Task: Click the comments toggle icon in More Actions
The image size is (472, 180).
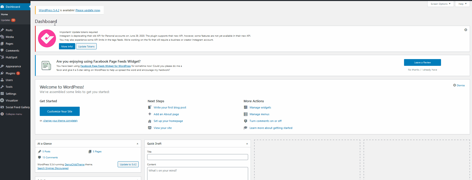Action: tap(246, 121)
